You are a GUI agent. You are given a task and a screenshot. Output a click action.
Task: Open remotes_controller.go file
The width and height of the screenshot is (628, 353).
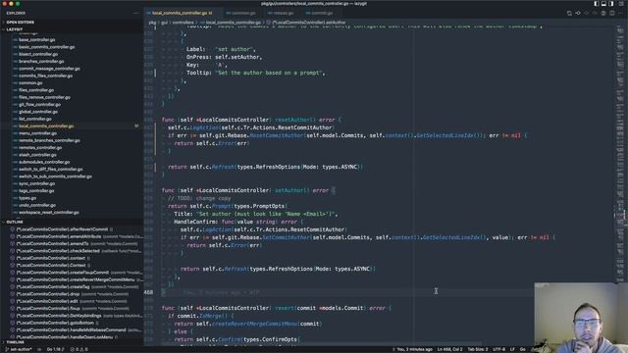(x=39, y=148)
